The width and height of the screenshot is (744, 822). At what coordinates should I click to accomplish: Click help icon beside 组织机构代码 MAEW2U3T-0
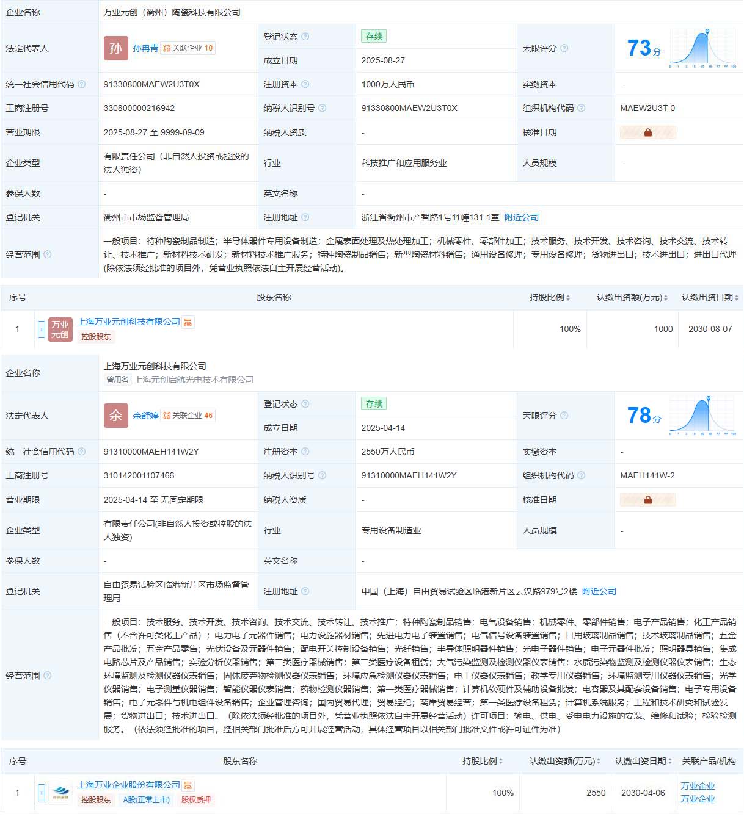click(x=582, y=108)
